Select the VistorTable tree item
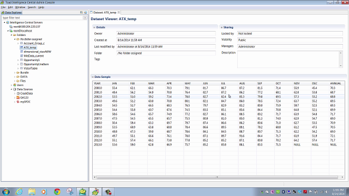 (31, 68)
